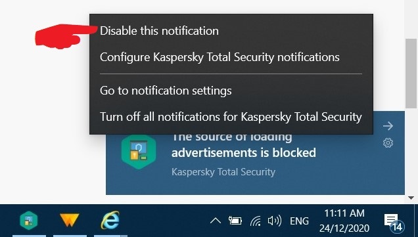
Task: Open the orange W taskbar app
Action: click(69, 220)
